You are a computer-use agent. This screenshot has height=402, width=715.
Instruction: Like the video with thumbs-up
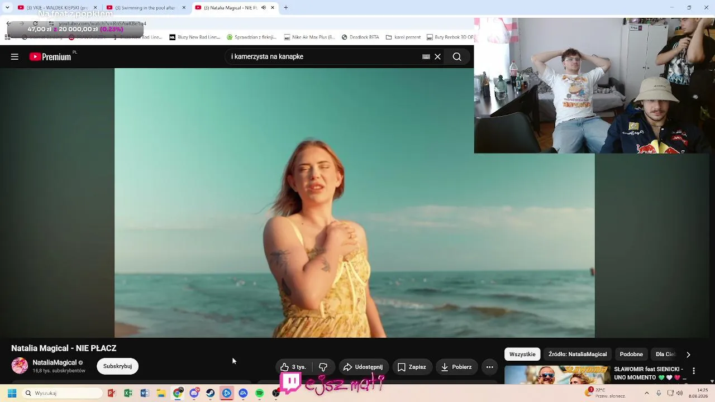tap(294, 367)
